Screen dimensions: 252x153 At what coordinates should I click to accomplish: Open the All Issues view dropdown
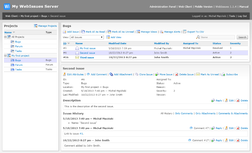click(x=87, y=37)
